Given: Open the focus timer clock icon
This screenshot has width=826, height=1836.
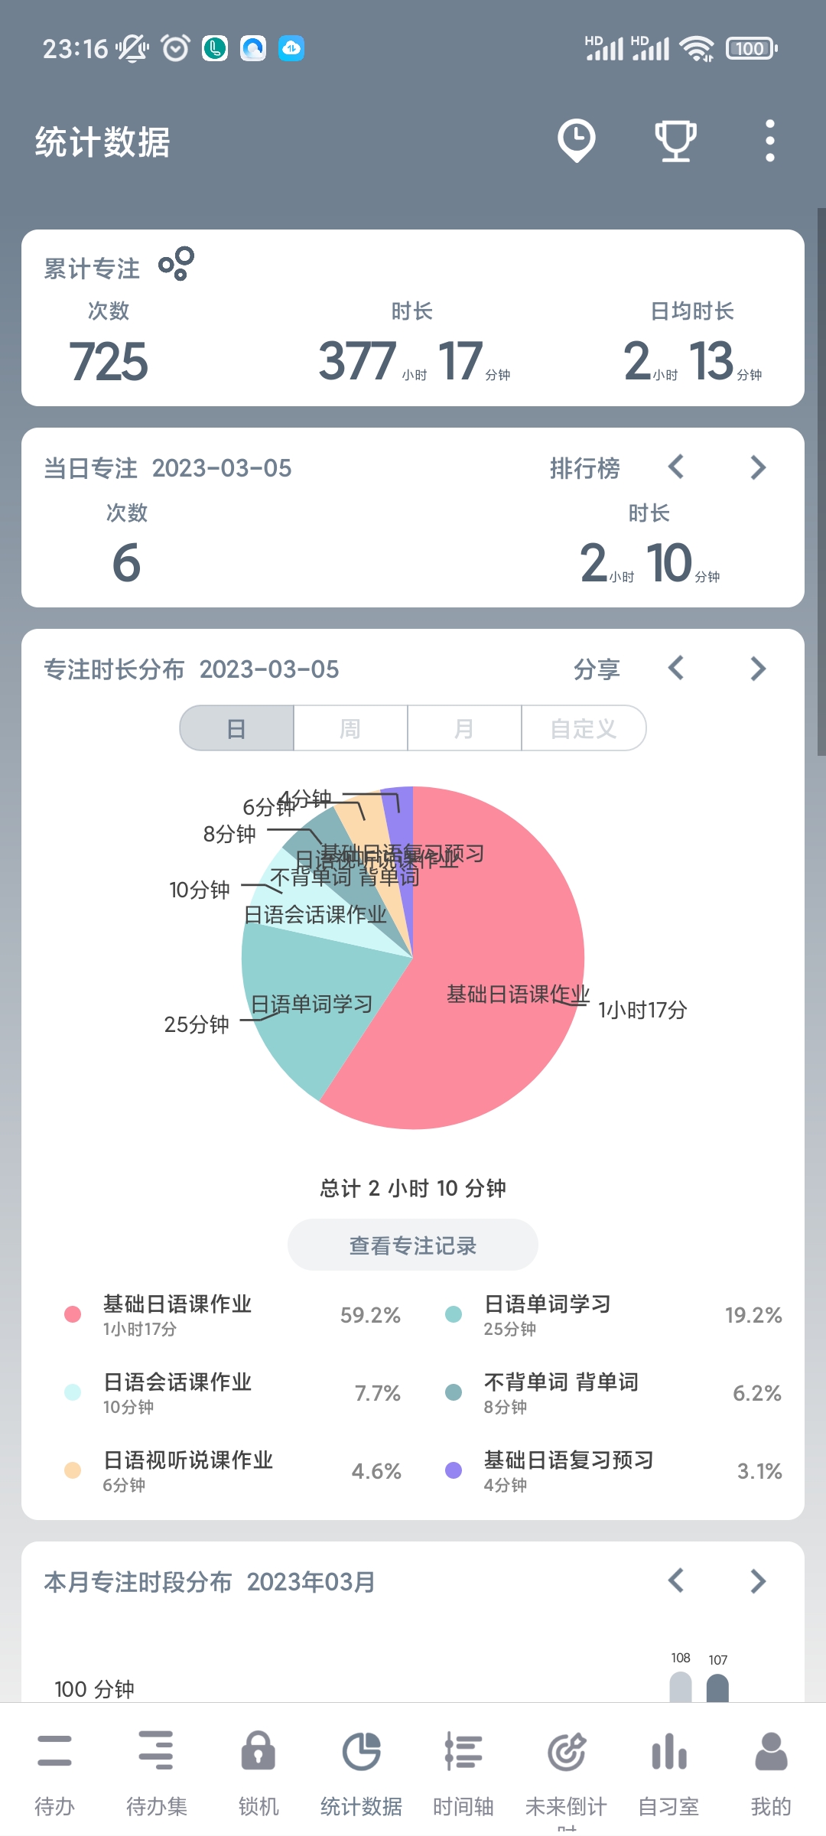Looking at the screenshot, I should (576, 141).
